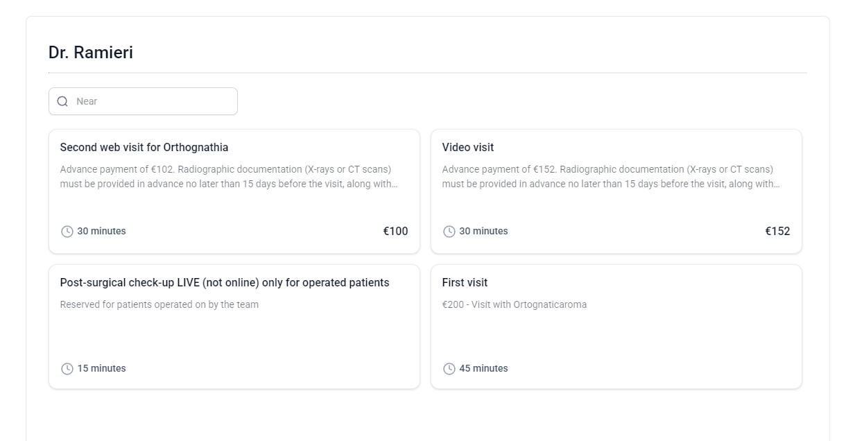The width and height of the screenshot is (864, 441).
Task: Click the Advance payment of €102 description
Action: click(229, 177)
